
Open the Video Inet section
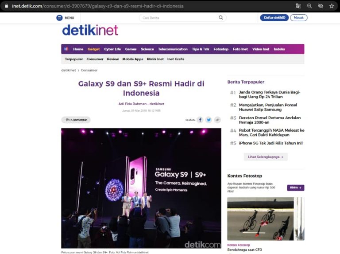pyautogui.click(x=261, y=49)
